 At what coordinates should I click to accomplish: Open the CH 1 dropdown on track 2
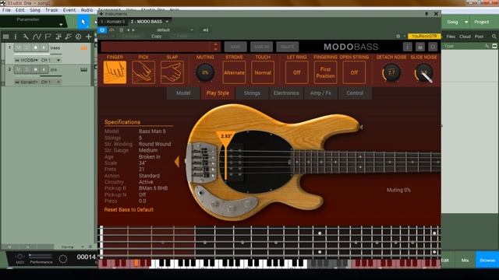click(x=50, y=82)
